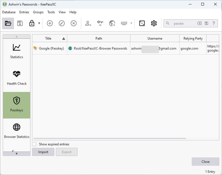Open the Groups menu
Screen dimensions: 222x175
point(38,12)
